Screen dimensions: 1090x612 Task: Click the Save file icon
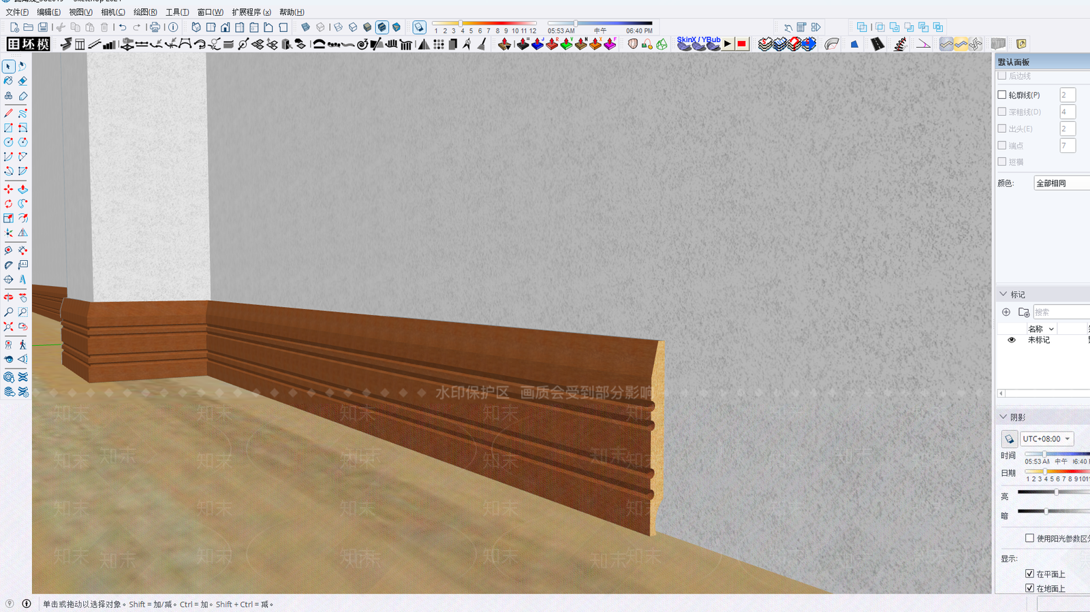[x=43, y=27]
